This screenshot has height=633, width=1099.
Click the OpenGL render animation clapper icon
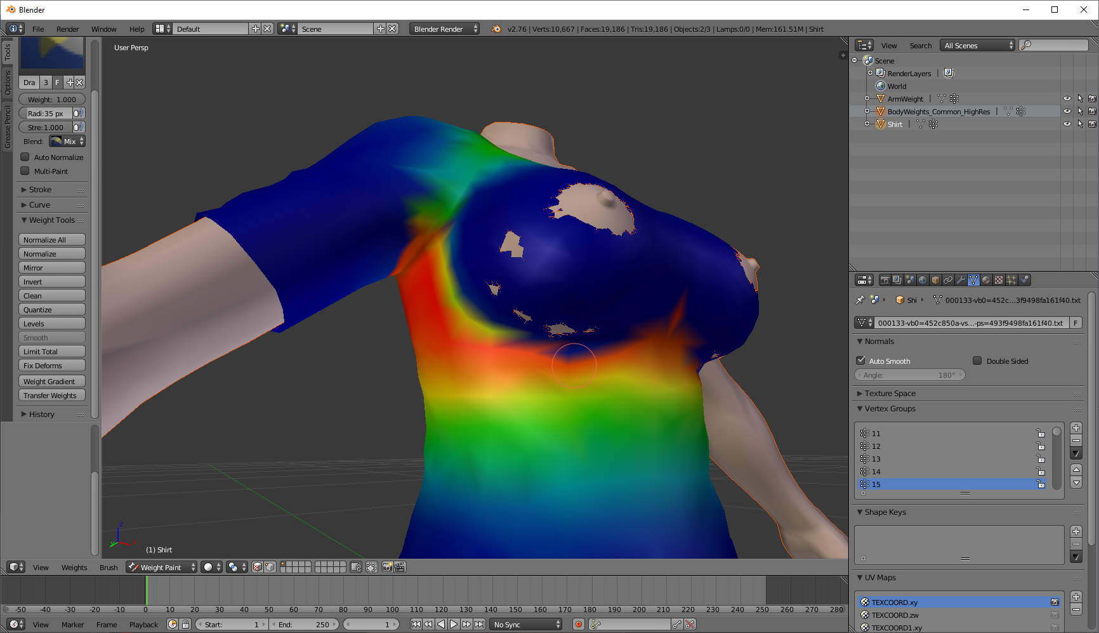point(400,567)
